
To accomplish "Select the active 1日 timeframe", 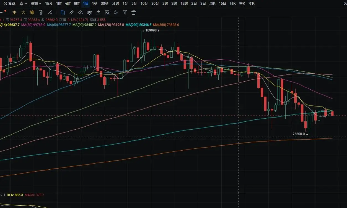I will pos(86,4).
